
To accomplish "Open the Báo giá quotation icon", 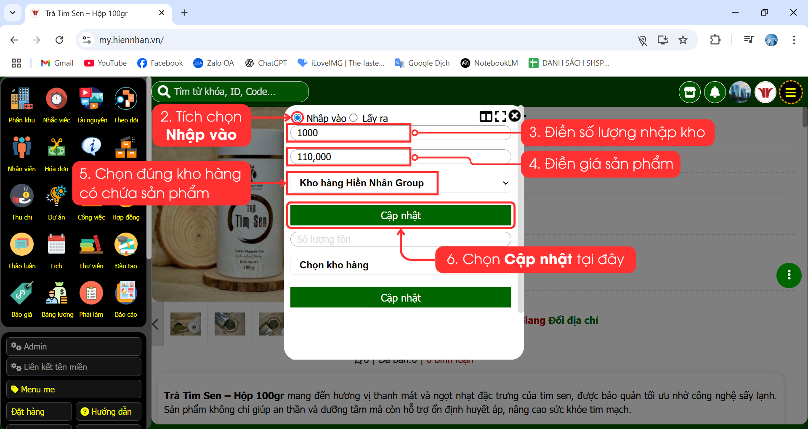I will (x=21, y=293).
